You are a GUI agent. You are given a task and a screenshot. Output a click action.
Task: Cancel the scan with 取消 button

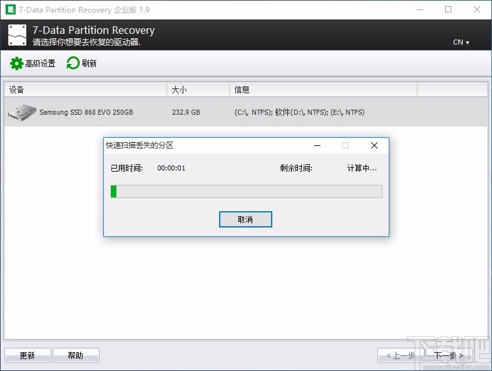point(245,219)
